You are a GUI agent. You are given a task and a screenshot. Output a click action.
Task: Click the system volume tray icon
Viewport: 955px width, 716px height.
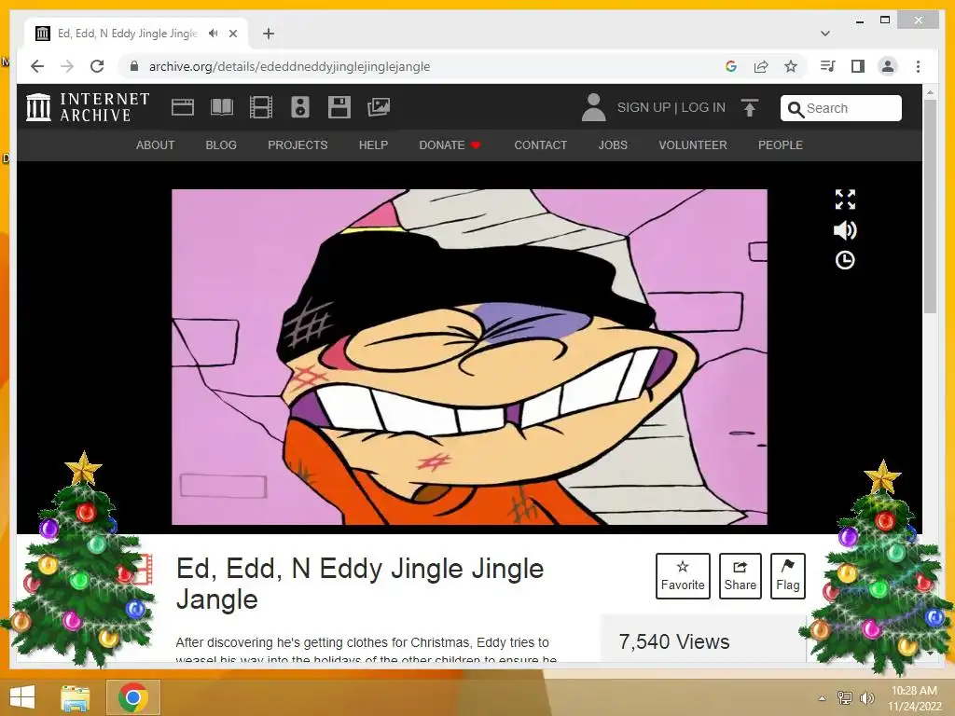pos(866,697)
